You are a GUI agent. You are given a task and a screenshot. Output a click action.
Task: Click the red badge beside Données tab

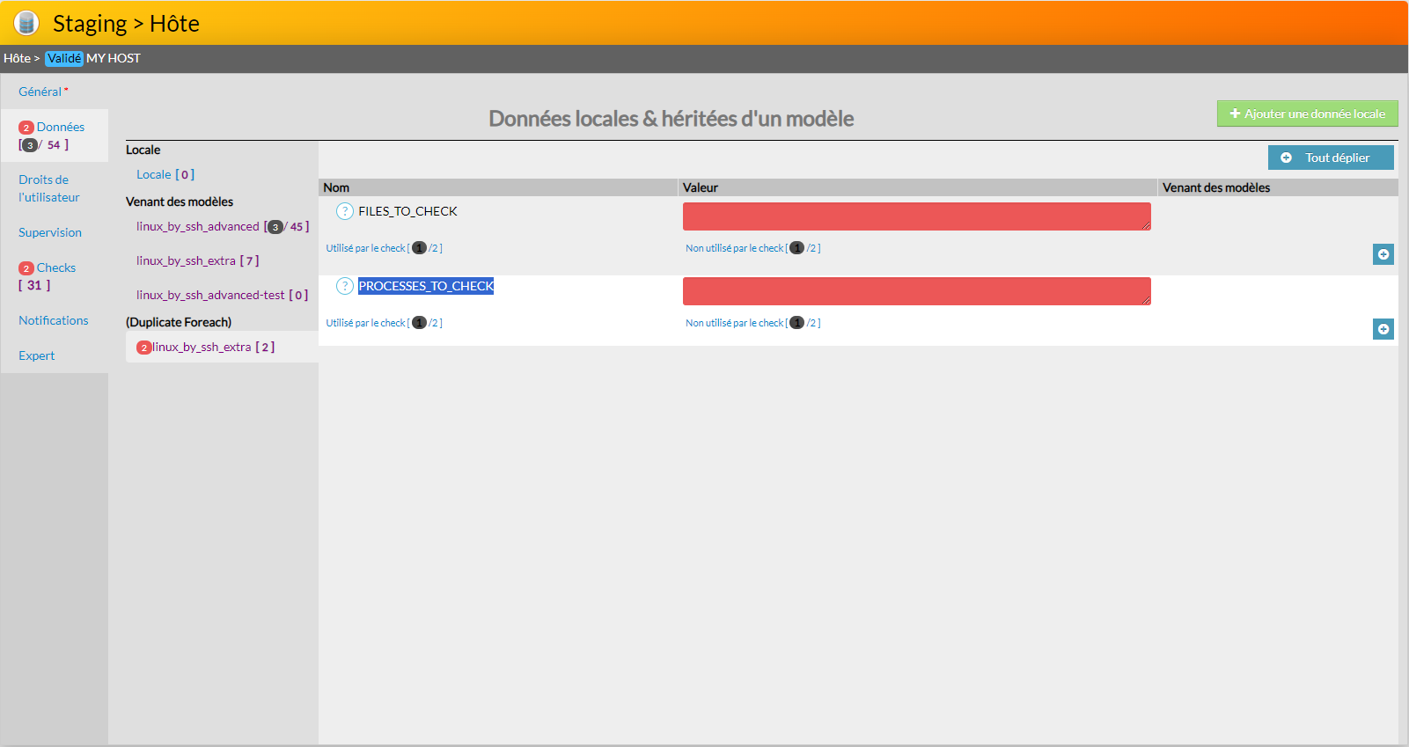tap(26, 128)
